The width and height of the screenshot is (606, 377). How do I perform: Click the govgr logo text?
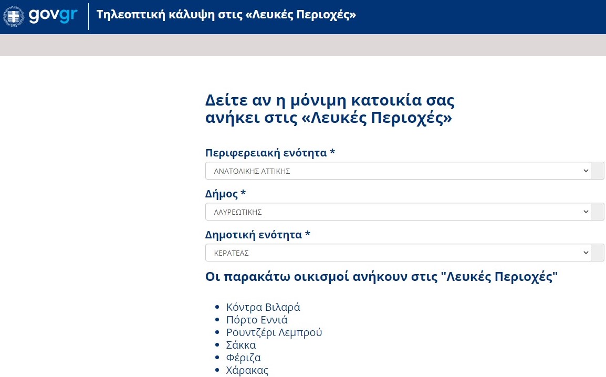point(53,15)
